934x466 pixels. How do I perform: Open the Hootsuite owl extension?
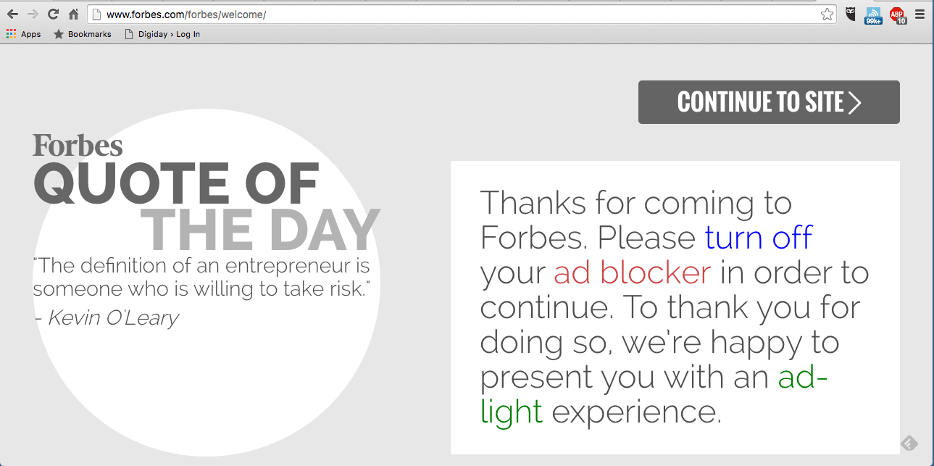[851, 14]
